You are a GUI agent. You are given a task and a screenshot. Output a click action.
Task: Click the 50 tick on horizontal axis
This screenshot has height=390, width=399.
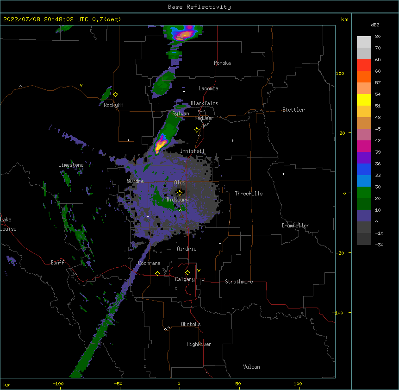[238, 384]
